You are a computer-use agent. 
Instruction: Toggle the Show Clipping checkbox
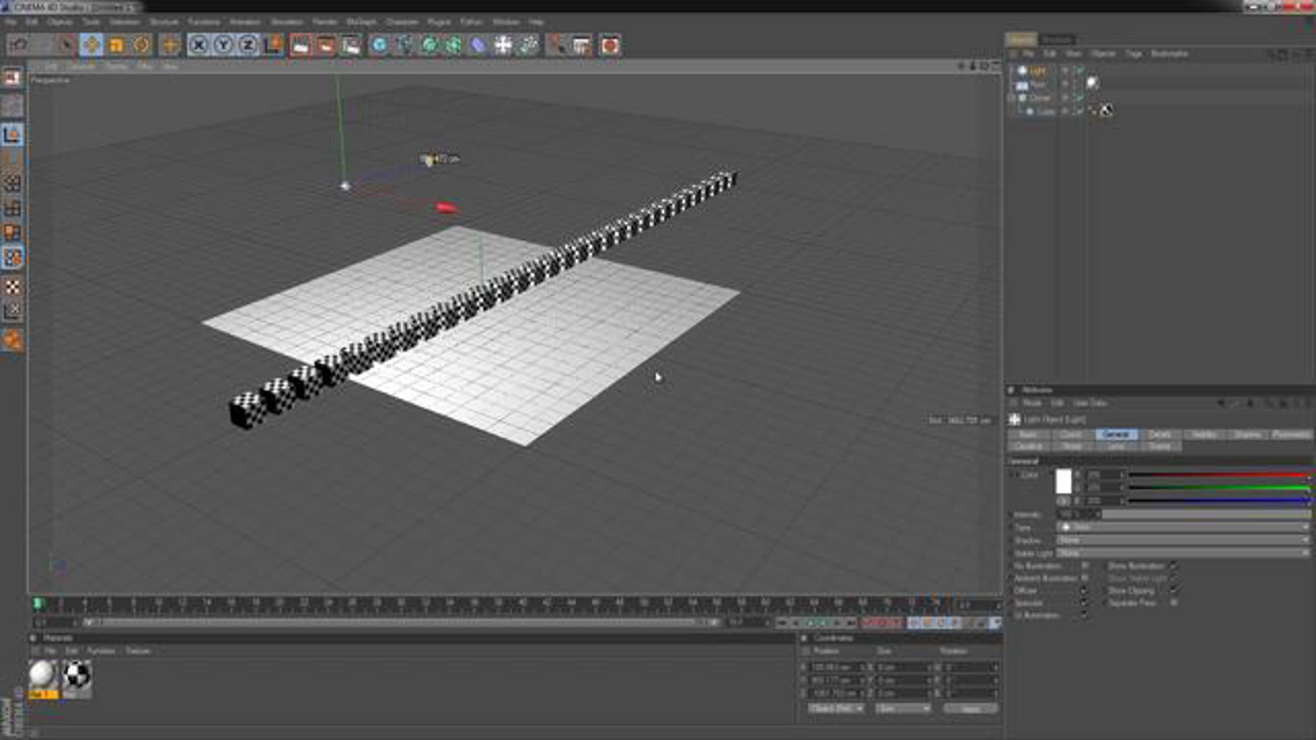(x=1173, y=590)
